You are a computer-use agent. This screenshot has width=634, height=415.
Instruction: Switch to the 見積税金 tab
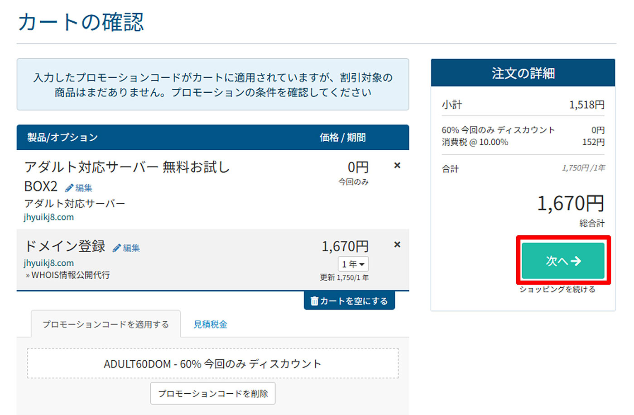point(210,324)
